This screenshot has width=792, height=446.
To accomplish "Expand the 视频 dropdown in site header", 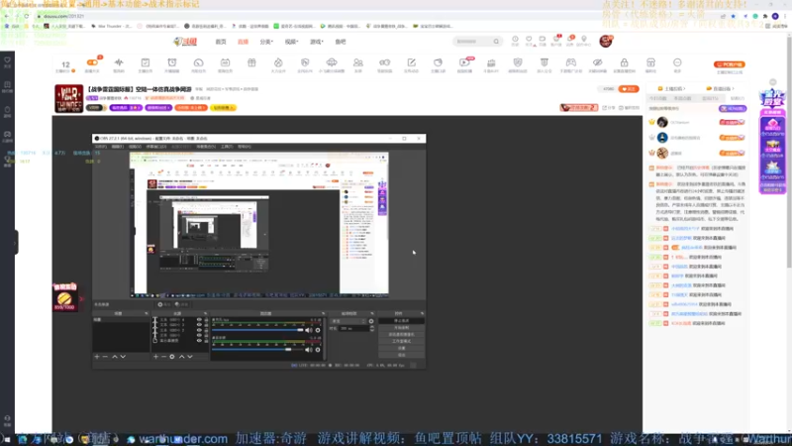I will coord(291,42).
